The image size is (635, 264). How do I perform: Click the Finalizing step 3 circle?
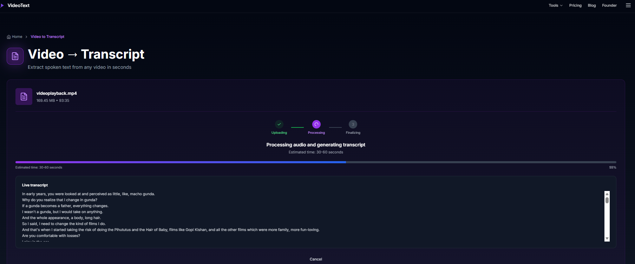[x=353, y=124]
